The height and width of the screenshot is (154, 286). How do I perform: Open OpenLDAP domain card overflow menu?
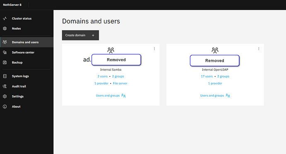click(x=259, y=49)
